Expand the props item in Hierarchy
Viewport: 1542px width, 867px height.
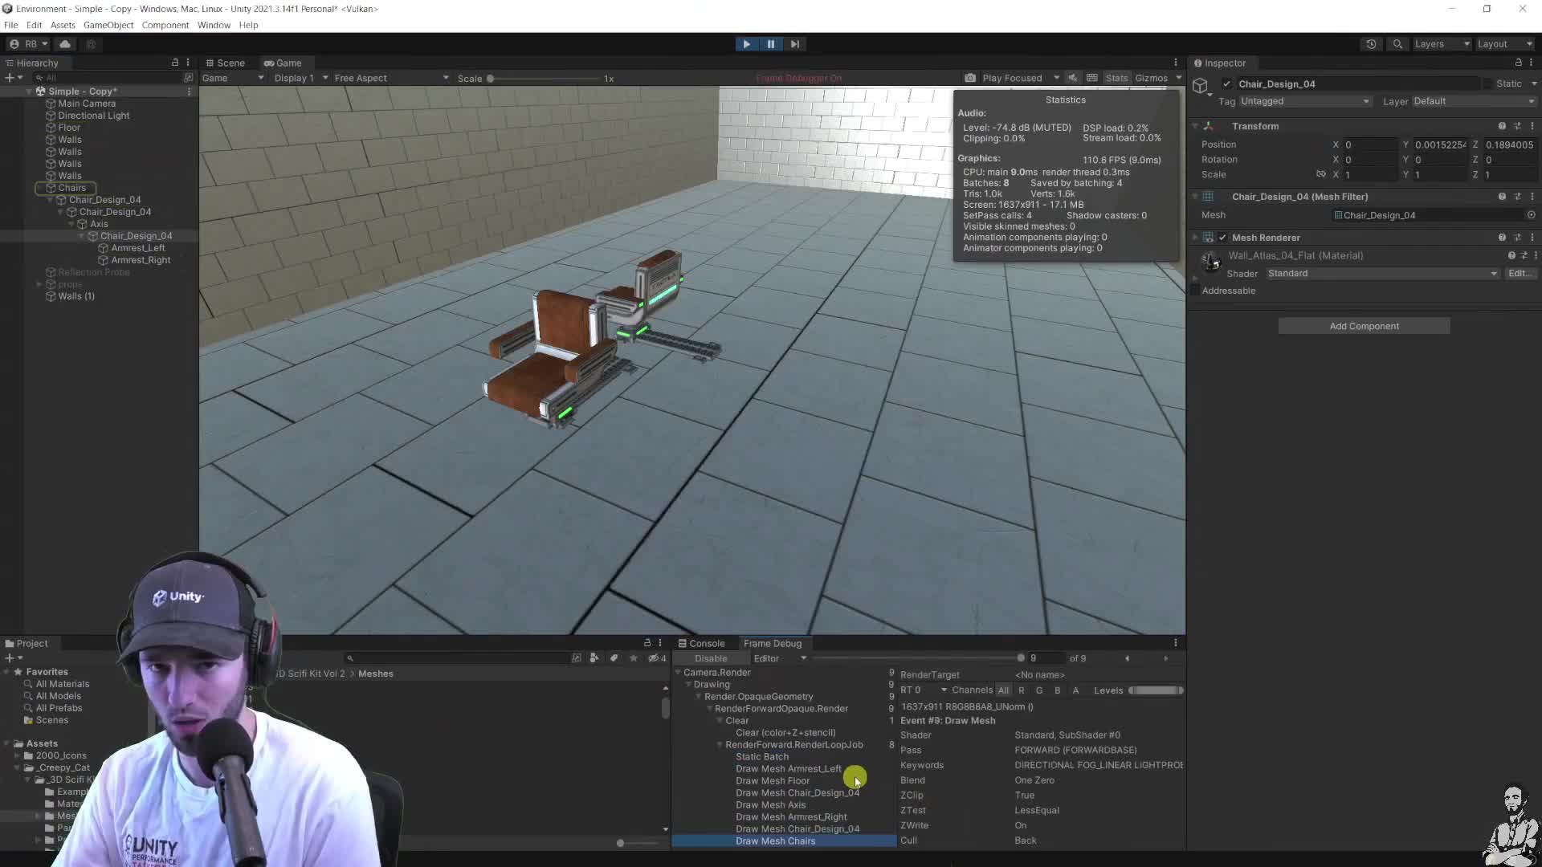pos(38,284)
